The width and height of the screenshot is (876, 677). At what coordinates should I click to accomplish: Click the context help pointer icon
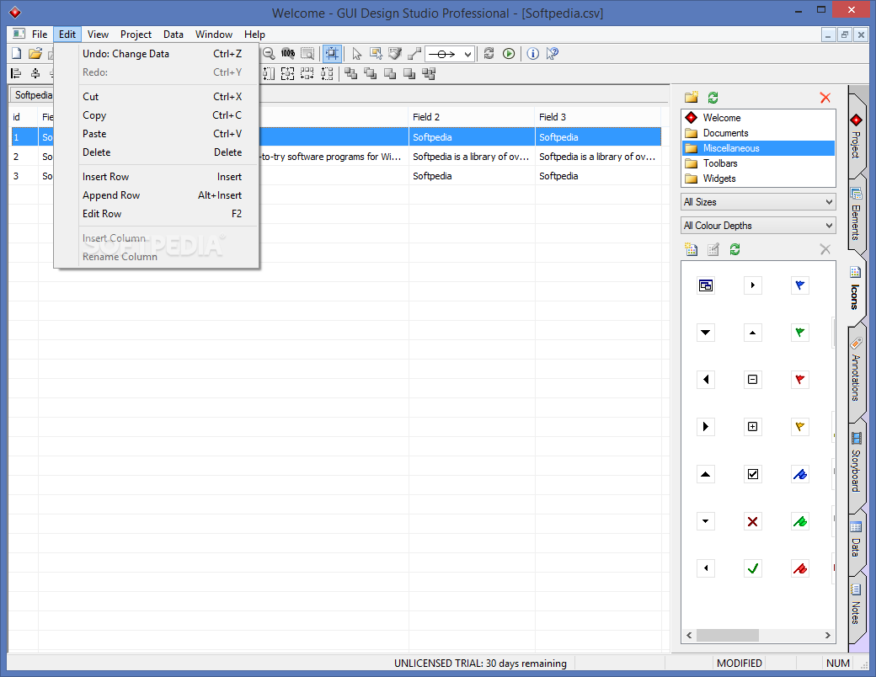(x=553, y=54)
